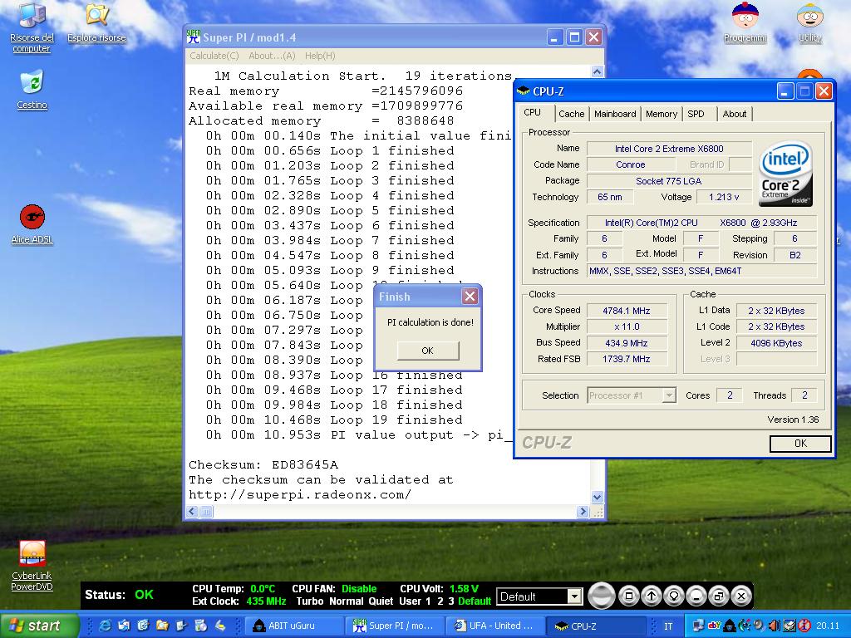
Task: Open the network connection tray icon
Action: coord(699,626)
